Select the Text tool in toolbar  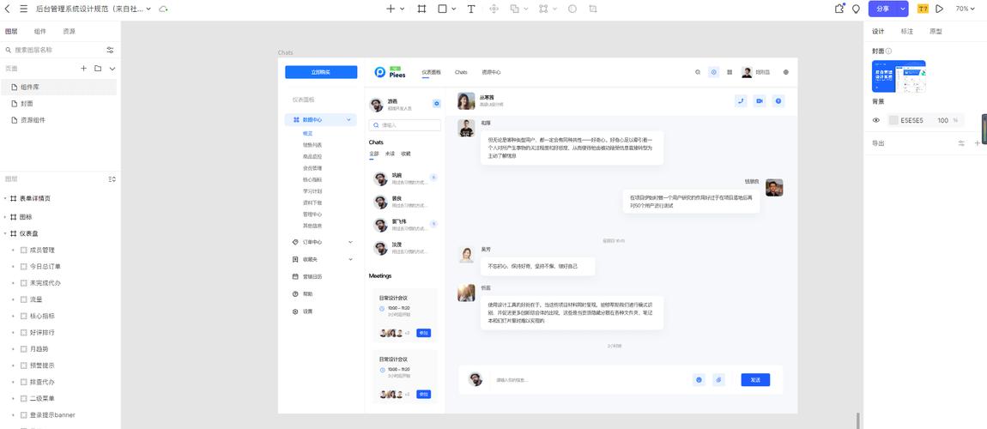click(471, 9)
